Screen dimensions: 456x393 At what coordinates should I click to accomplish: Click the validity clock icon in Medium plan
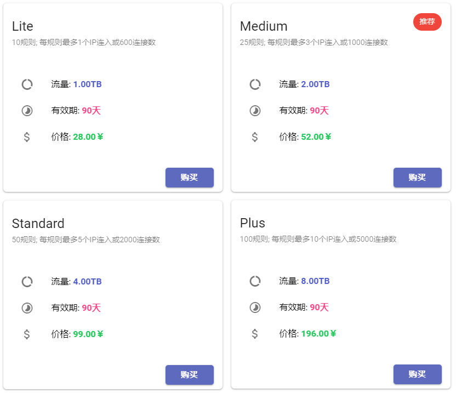(255, 111)
